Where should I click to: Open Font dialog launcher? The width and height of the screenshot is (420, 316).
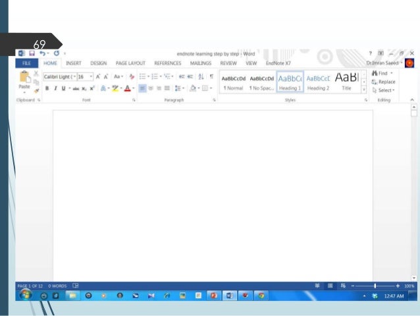(134, 100)
